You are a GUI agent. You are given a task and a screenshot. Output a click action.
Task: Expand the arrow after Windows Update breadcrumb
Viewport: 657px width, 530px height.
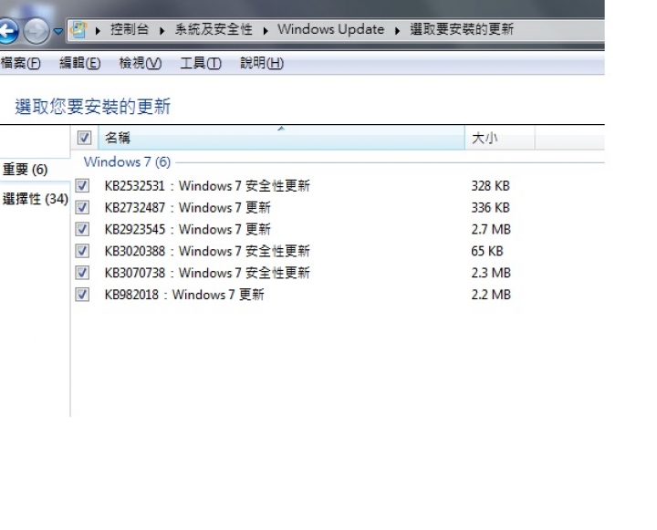tap(397, 31)
